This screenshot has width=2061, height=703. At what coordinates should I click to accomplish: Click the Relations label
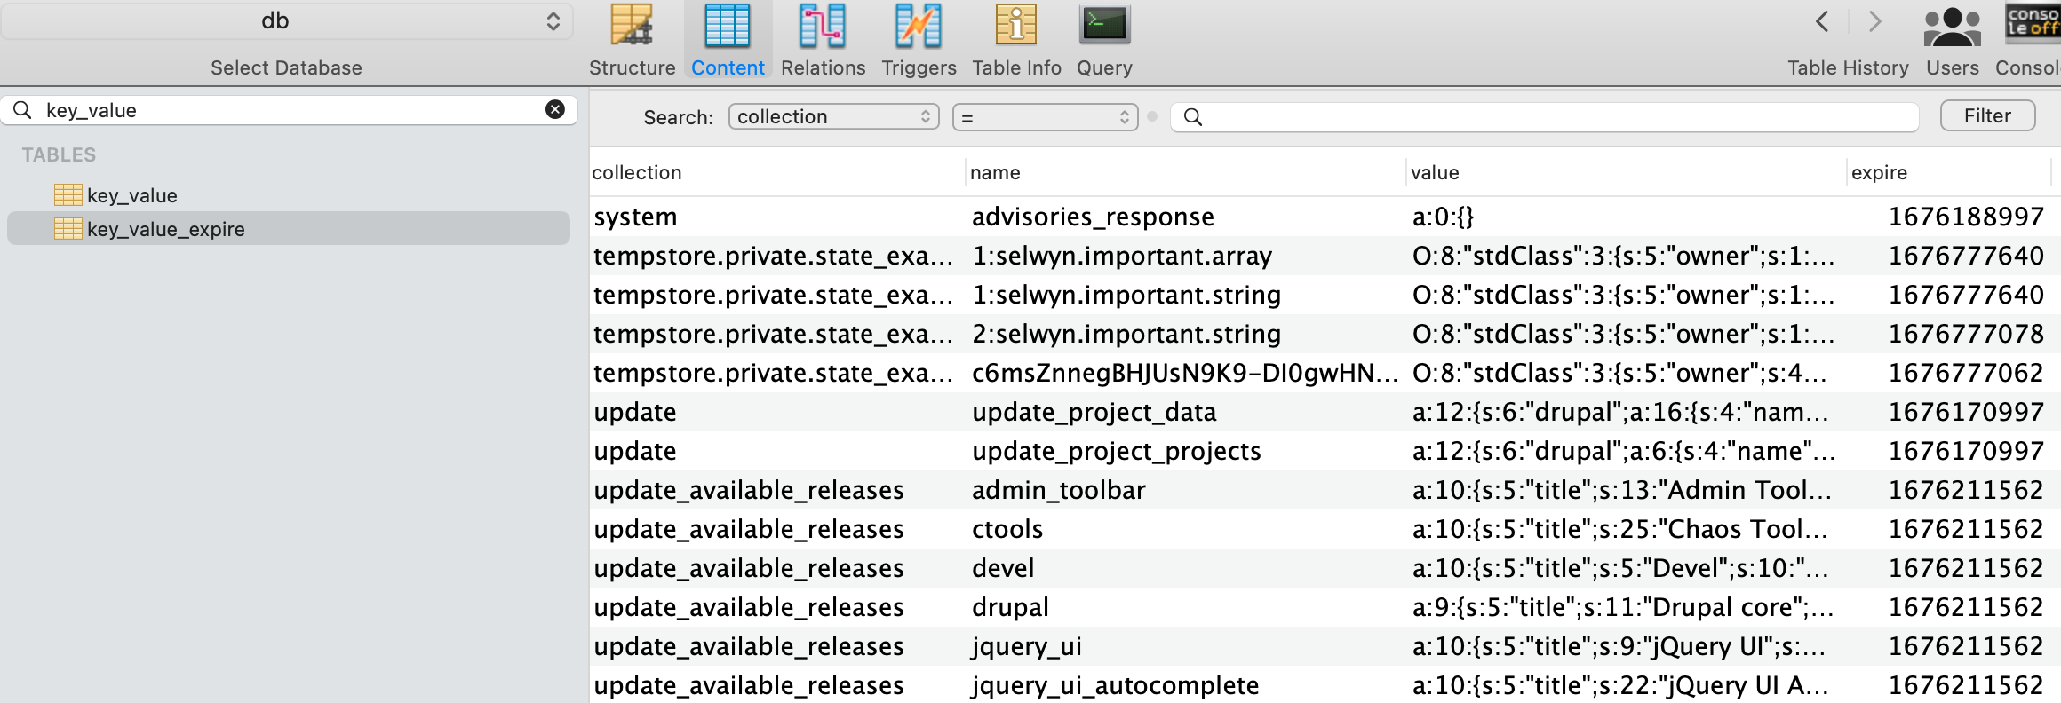[823, 67]
